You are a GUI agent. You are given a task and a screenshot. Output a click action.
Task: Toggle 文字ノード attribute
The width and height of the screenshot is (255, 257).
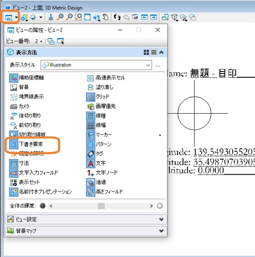[102, 173]
